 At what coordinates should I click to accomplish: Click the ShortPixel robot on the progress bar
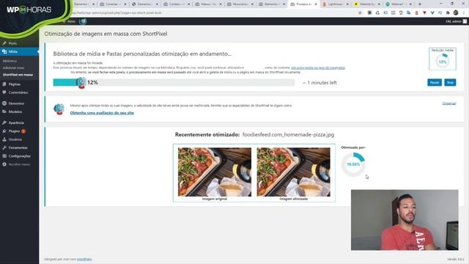click(x=81, y=83)
